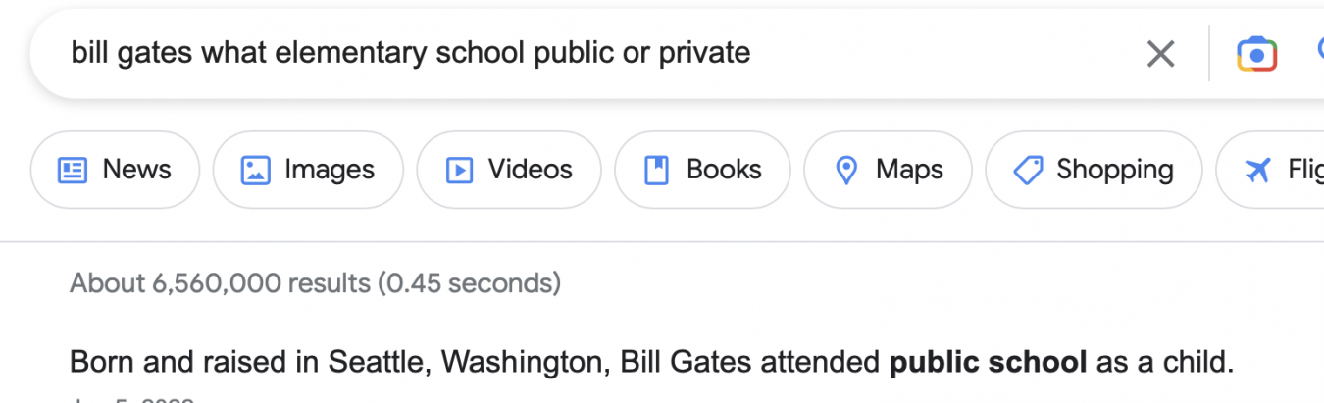Click the play icon on Videos chip
1324x403 pixels.
click(459, 171)
